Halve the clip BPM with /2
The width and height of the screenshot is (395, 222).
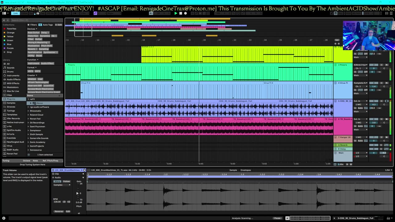(64, 202)
